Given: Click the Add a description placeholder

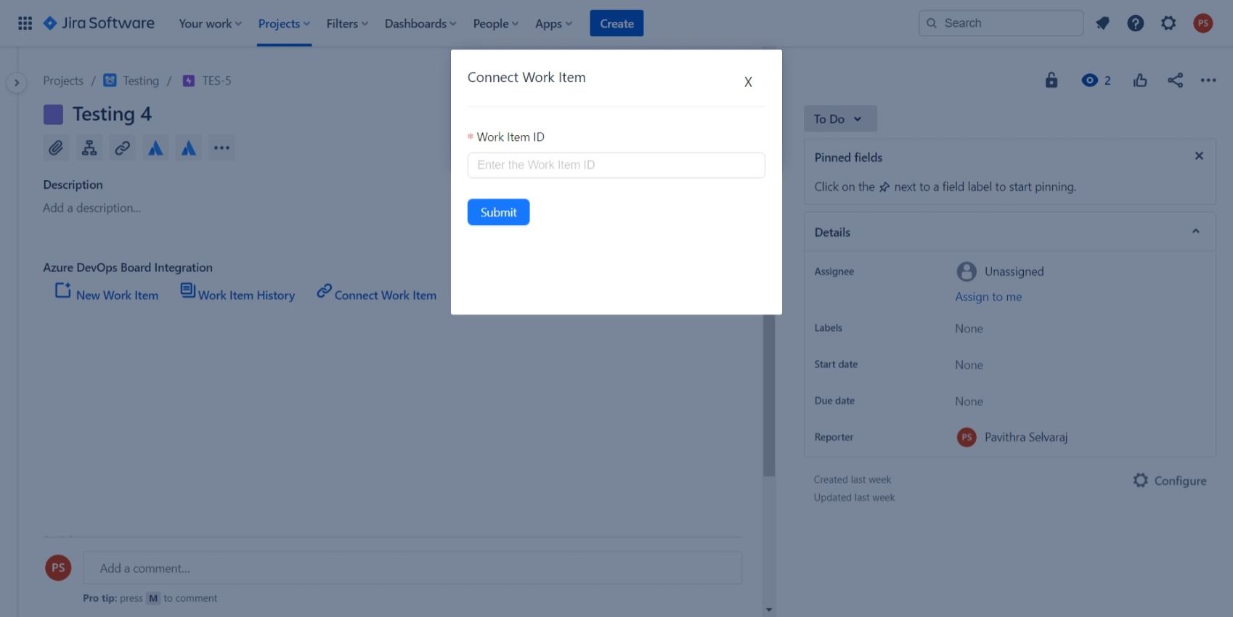Looking at the screenshot, I should (x=91, y=208).
